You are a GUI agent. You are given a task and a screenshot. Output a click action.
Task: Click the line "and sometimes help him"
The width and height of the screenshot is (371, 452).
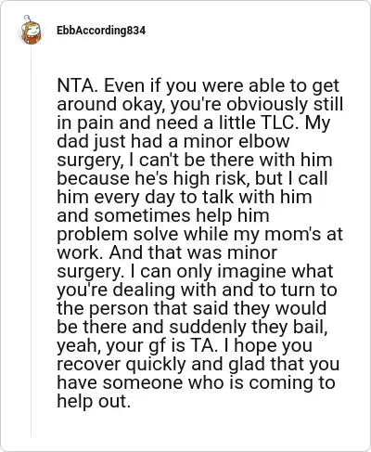click(x=163, y=215)
